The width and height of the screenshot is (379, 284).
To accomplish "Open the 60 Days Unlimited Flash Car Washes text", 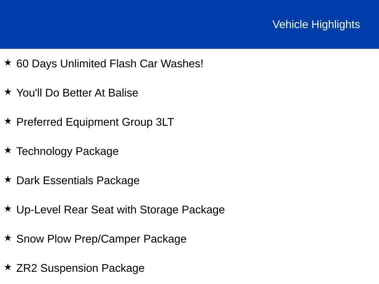I will tap(110, 64).
